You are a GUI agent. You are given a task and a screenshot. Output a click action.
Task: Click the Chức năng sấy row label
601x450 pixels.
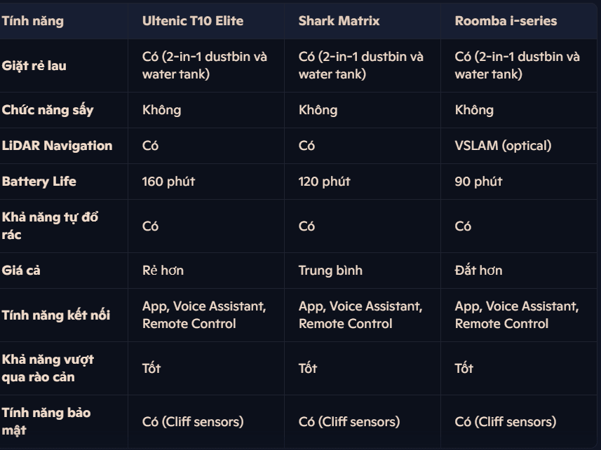click(48, 110)
